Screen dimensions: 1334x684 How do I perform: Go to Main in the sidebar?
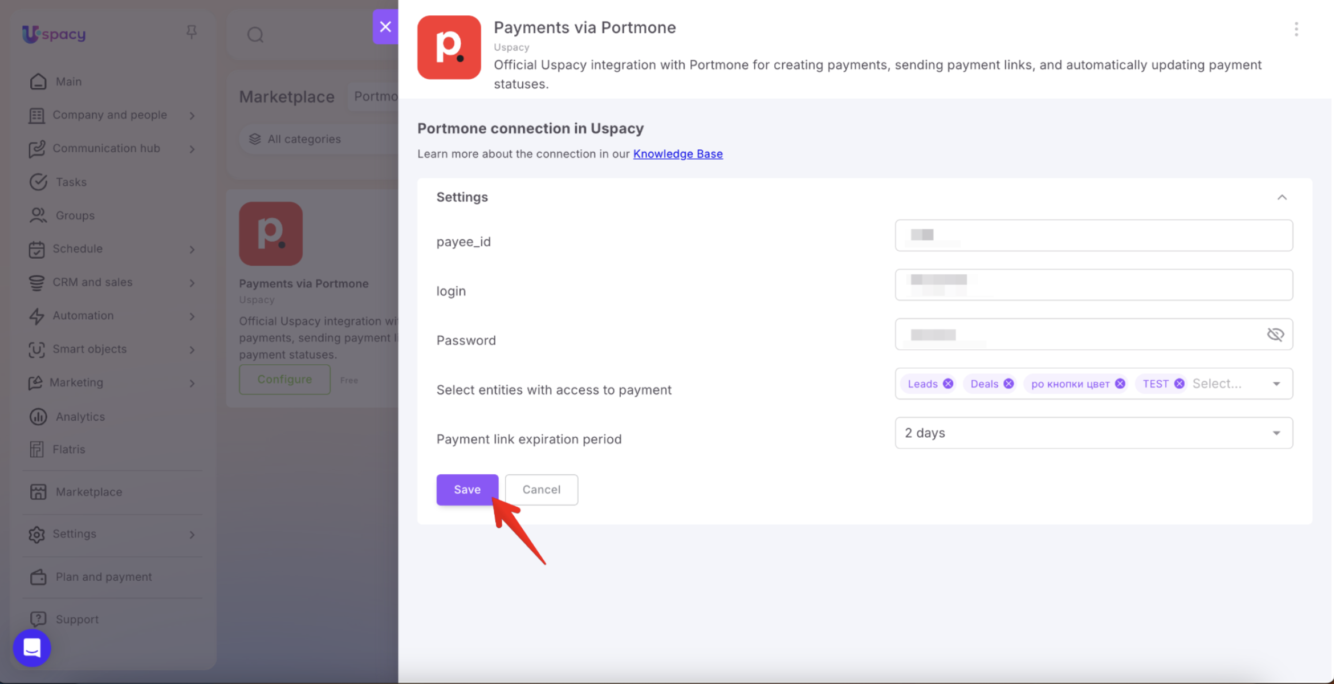(68, 82)
